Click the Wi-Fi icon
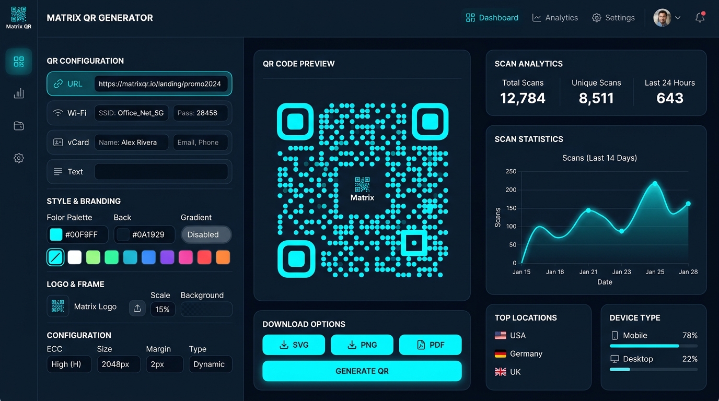The height and width of the screenshot is (401, 719). 59,113
